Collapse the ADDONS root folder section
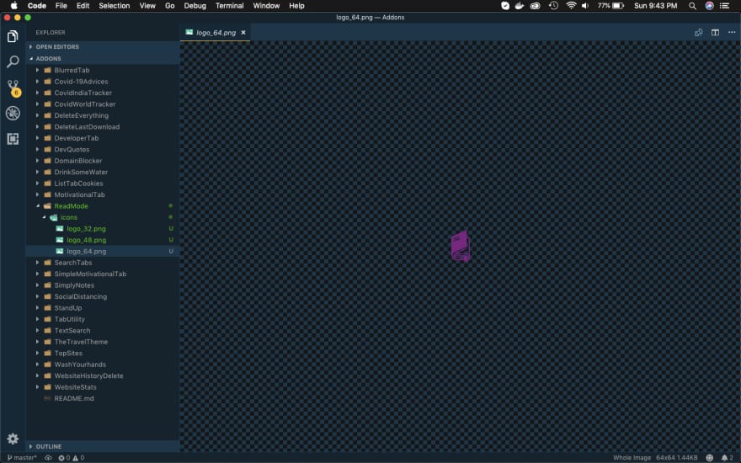Image resolution: width=741 pixels, height=463 pixels. point(103,59)
